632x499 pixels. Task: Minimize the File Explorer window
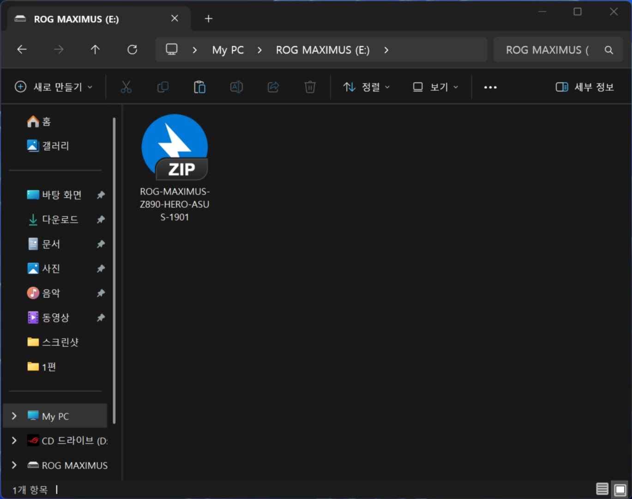click(x=542, y=12)
